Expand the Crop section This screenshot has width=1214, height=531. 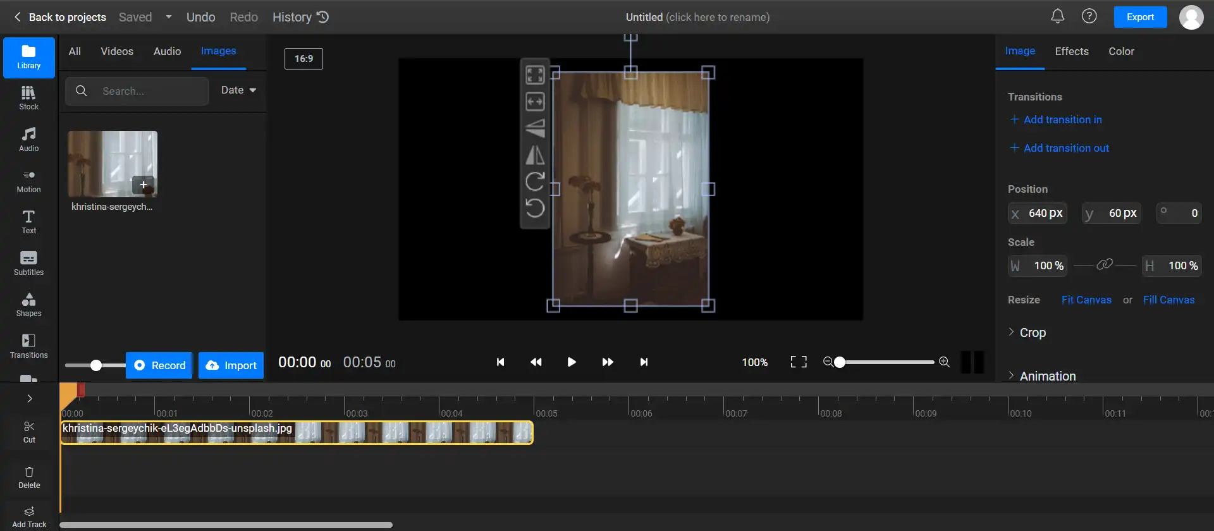pos(1027,333)
